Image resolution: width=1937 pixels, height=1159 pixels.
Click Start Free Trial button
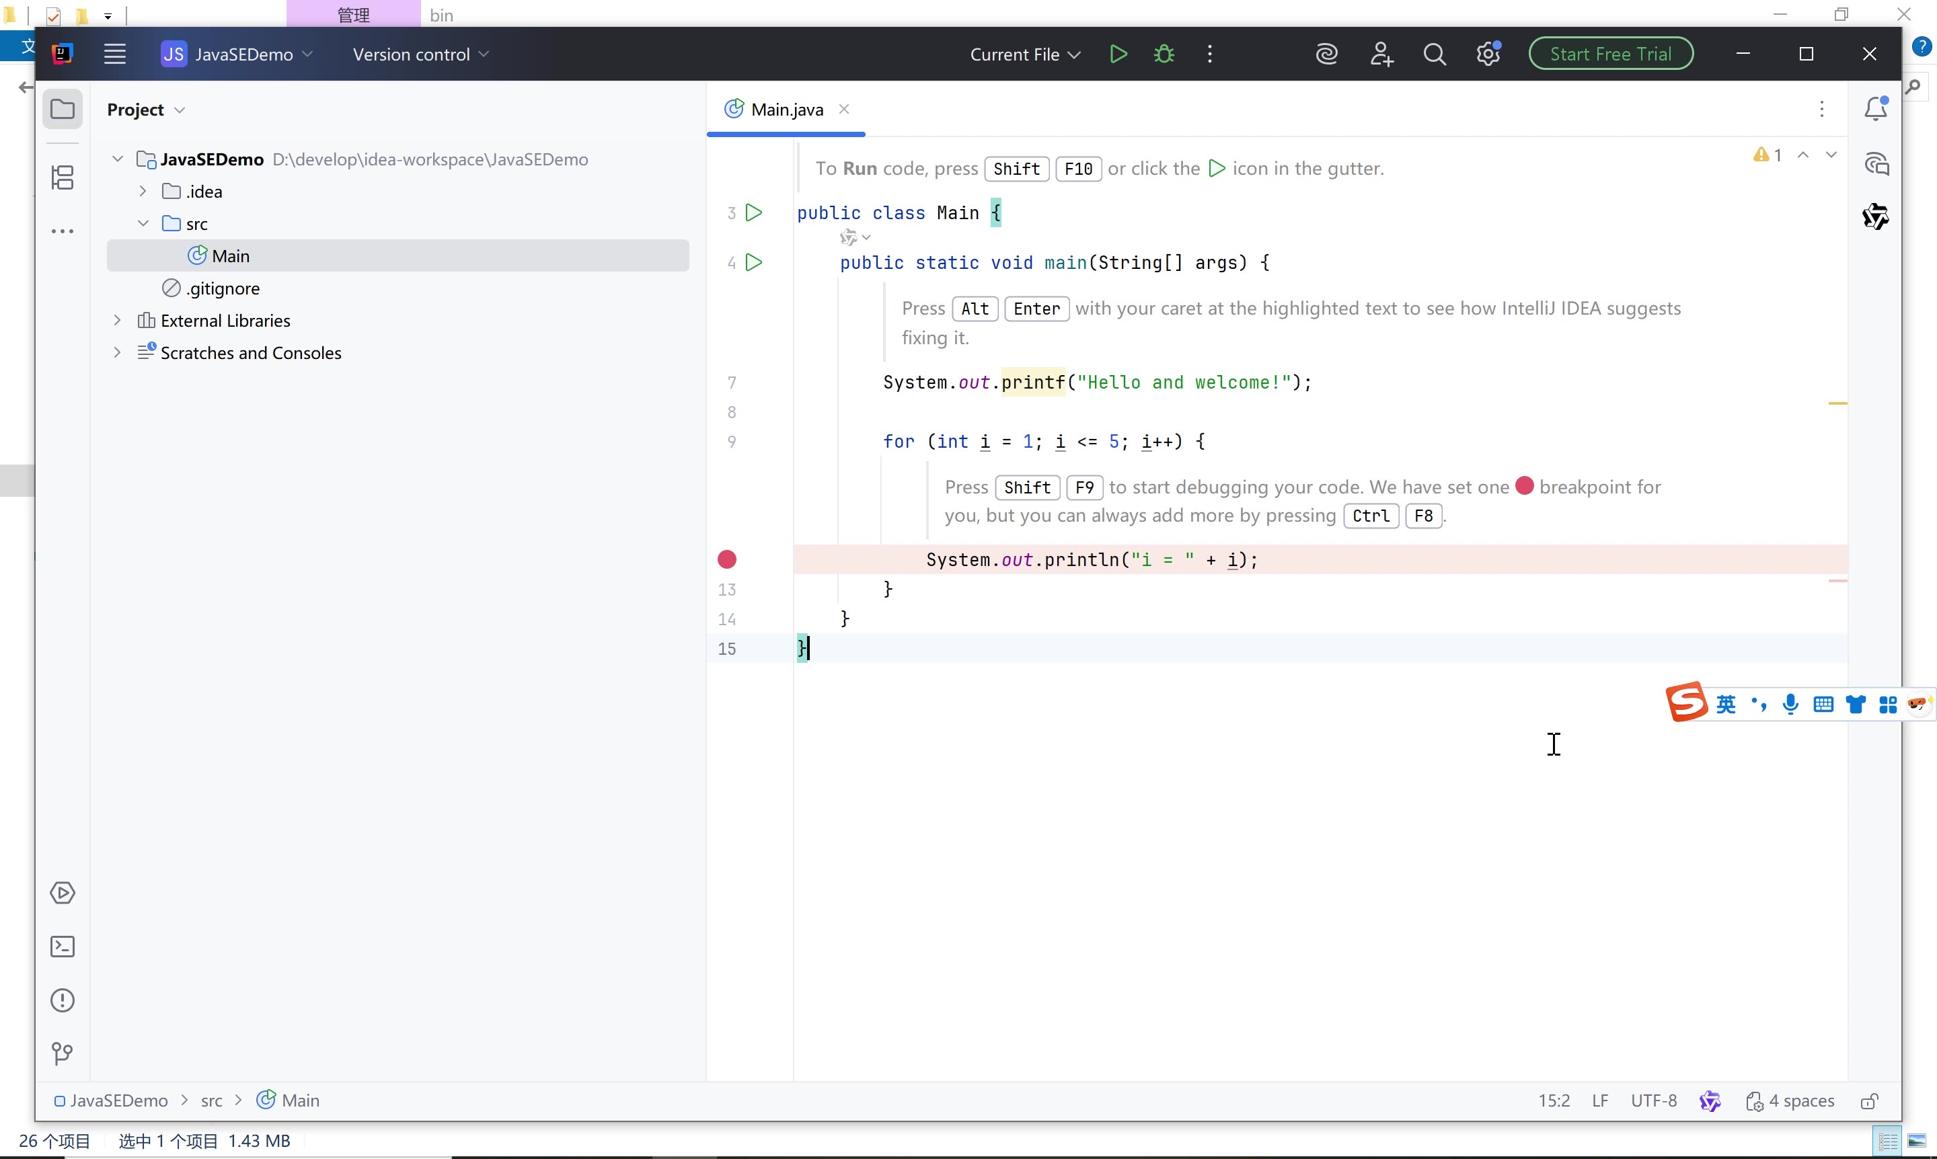(1610, 54)
